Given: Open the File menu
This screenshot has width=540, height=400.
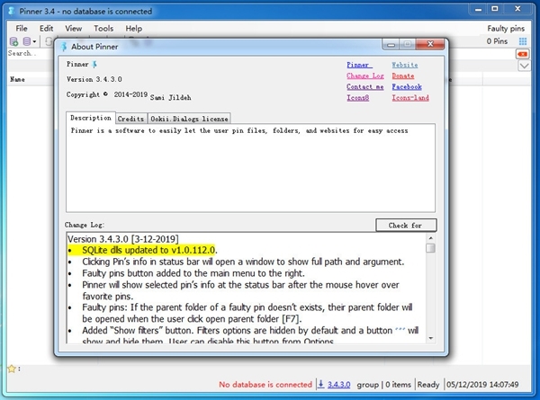Looking at the screenshot, I should click(x=22, y=28).
